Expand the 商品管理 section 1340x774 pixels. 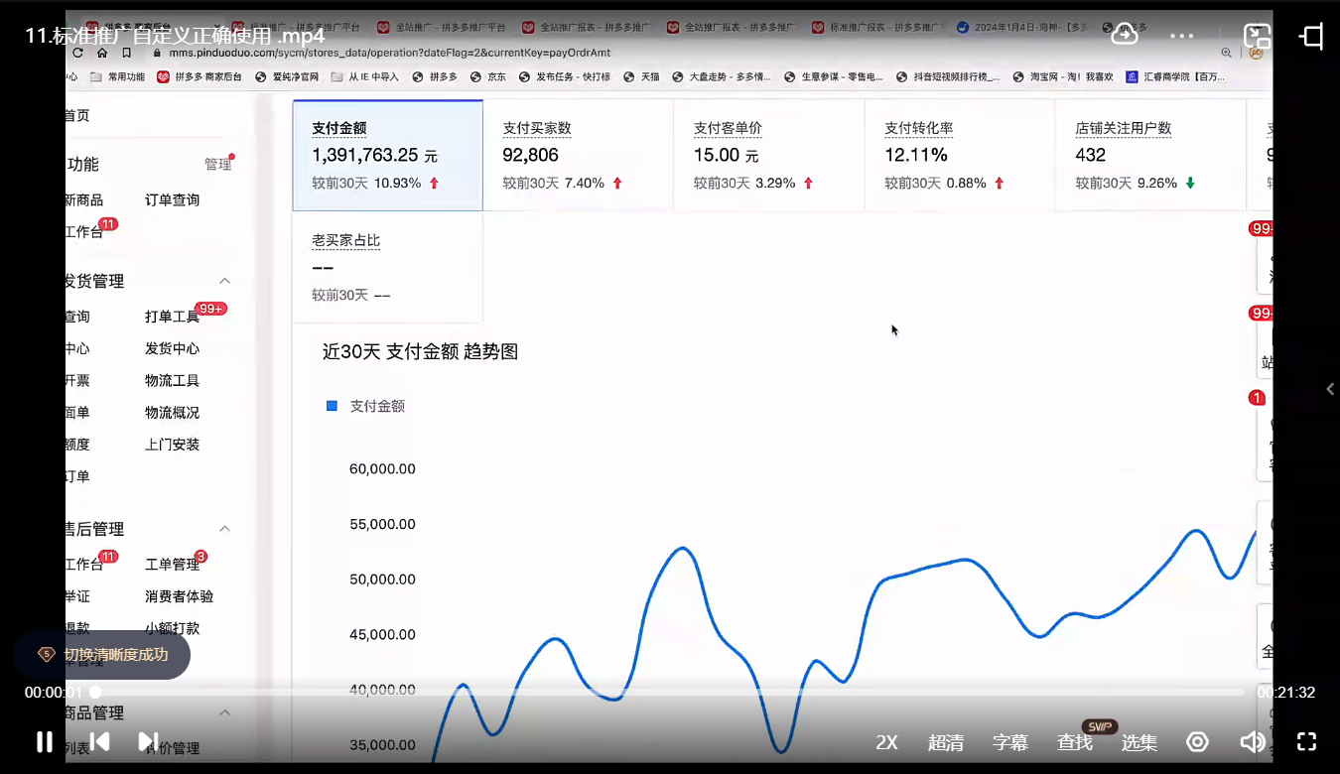point(224,712)
